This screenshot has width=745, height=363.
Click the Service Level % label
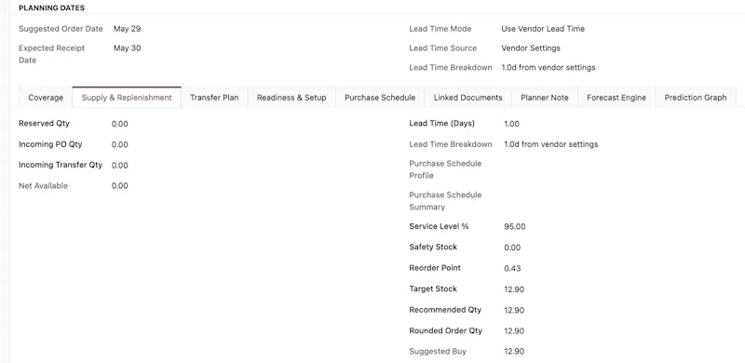click(x=439, y=226)
